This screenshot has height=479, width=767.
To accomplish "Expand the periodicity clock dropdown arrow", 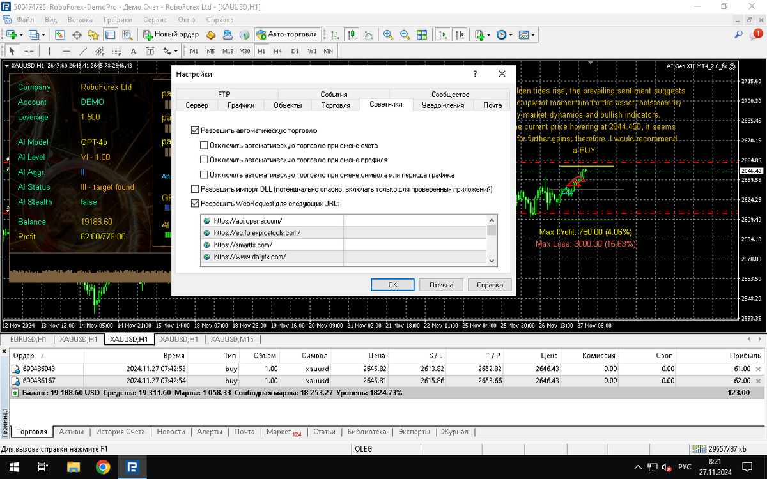I will point(510,34).
